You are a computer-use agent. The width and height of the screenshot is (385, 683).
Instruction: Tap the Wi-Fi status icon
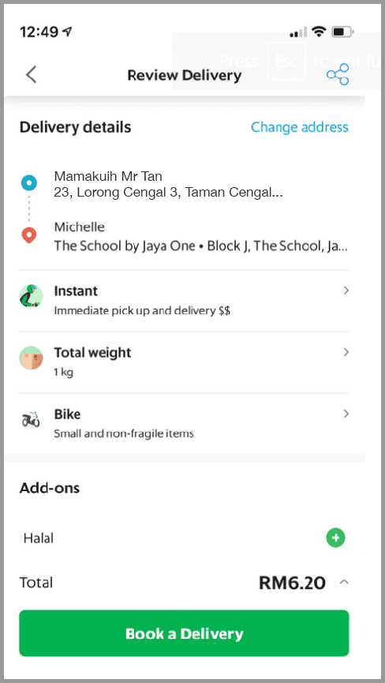(320, 32)
